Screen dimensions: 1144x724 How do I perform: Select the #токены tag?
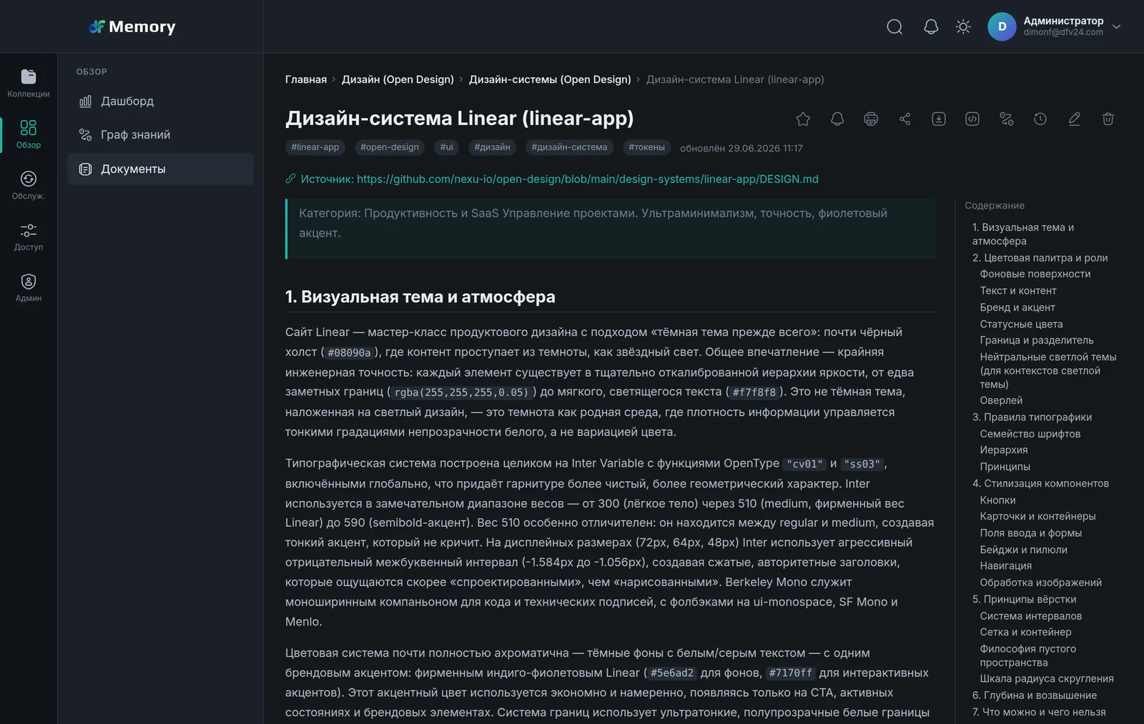[646, 147]
